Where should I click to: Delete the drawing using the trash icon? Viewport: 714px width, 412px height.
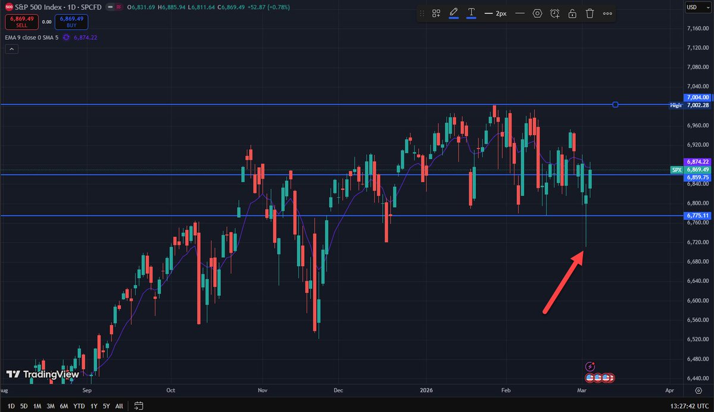[590, 13]
